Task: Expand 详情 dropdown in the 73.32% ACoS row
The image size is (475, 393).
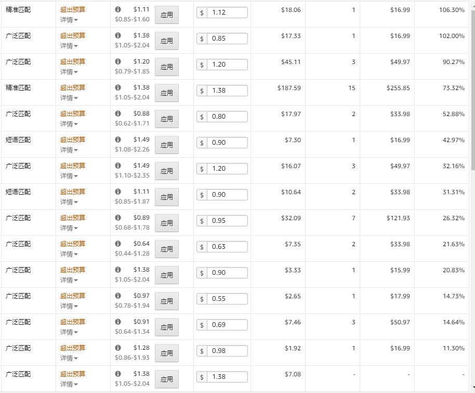Action: (69, 98)
